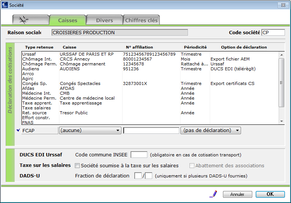Click the Raison sociale field

tap(120, 32)
